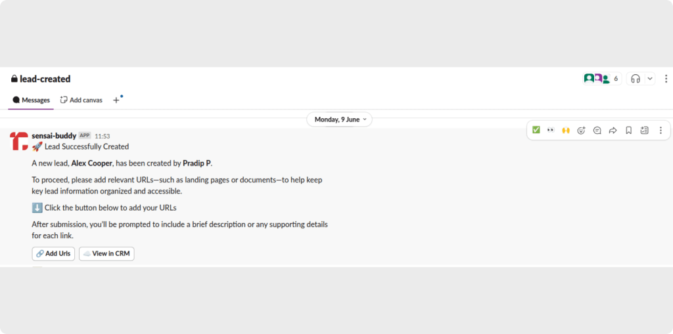Open the Monday, 9 June date dropdown

point(339,119)
